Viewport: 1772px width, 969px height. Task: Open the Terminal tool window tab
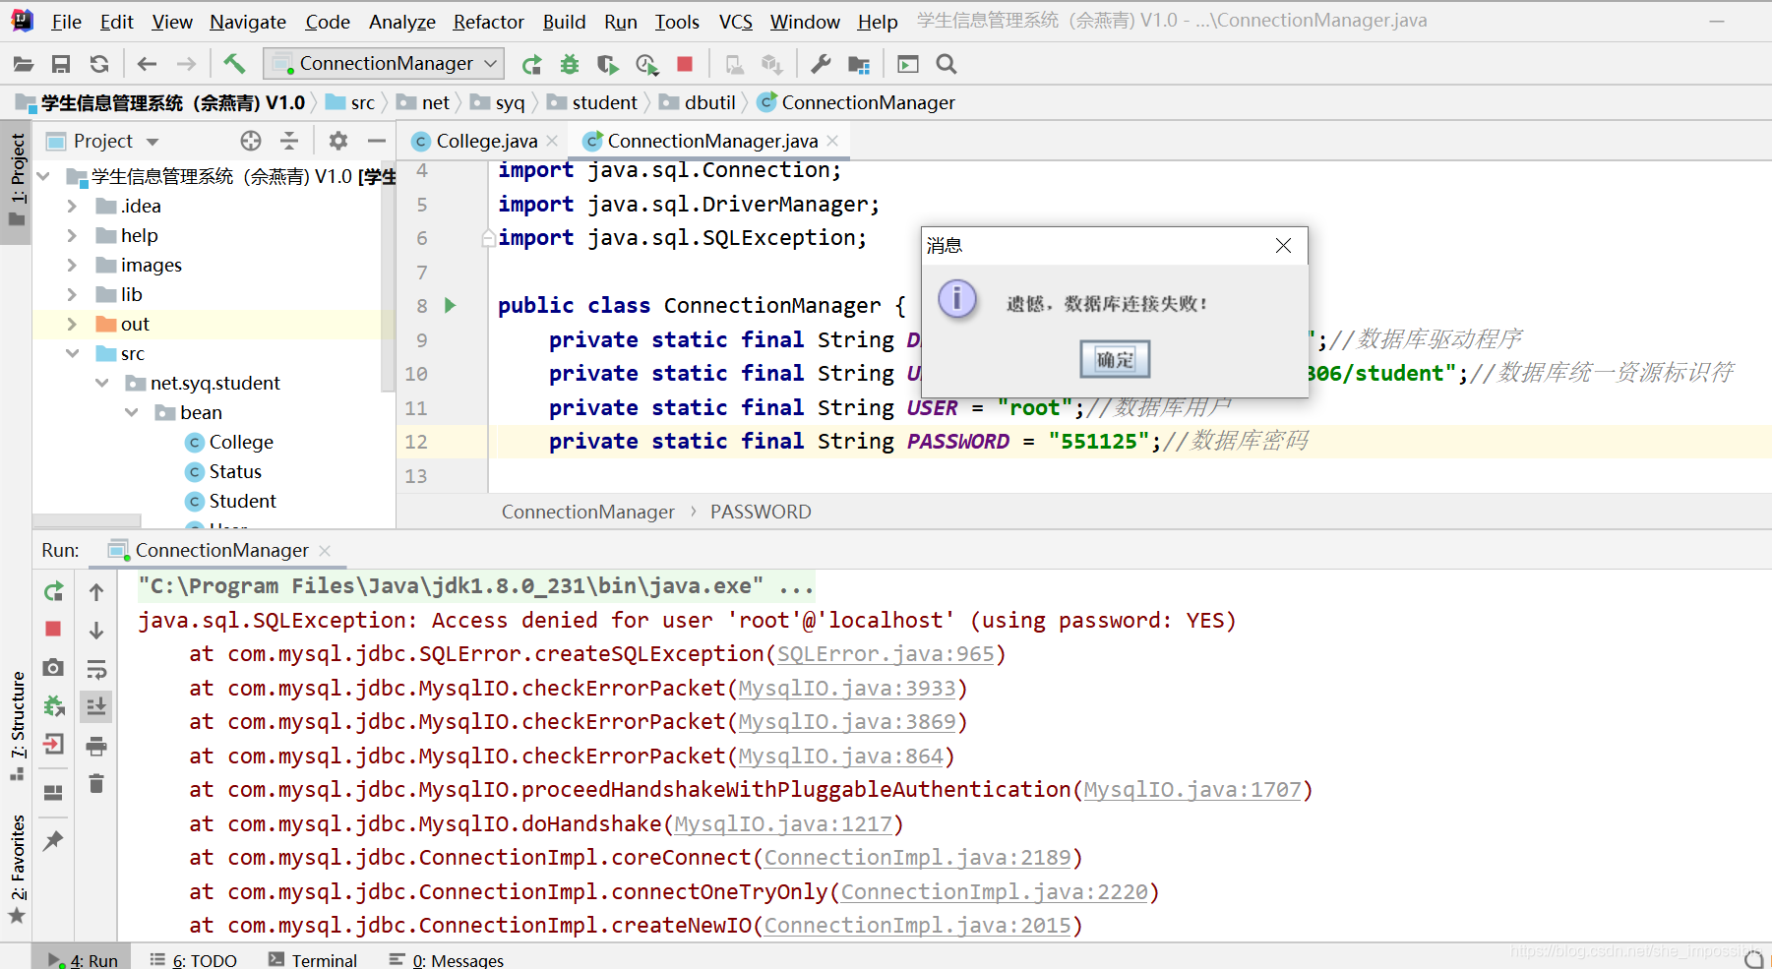point(313,959)
